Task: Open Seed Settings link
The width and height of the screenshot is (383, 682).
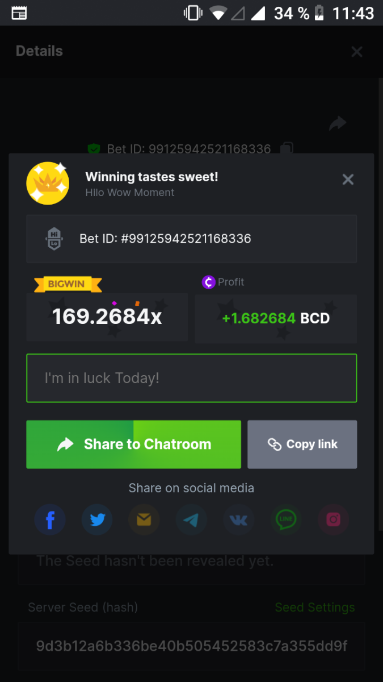Action: coord(315,607)
